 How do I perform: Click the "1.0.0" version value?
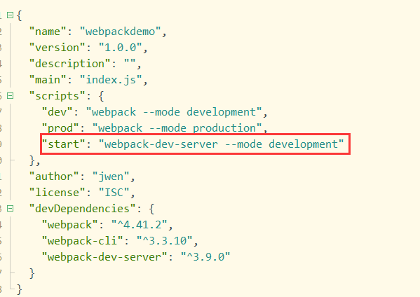point(120,48)
